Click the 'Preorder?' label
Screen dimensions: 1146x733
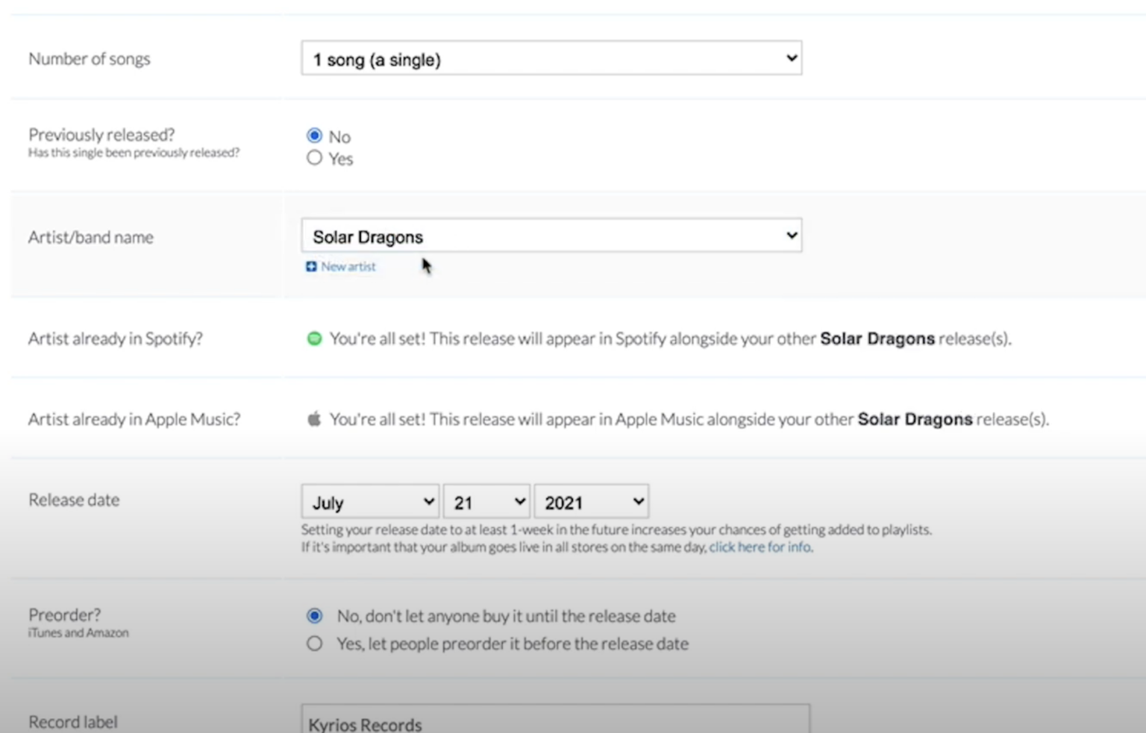click(x=65, y=614)
